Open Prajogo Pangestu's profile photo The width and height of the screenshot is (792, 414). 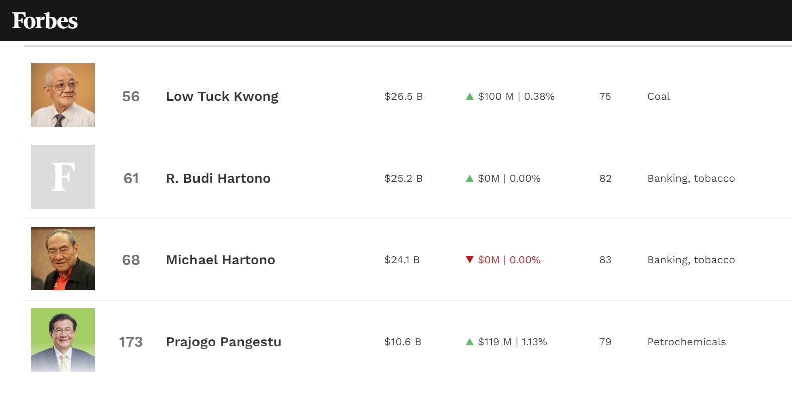(x=63, y=340)
